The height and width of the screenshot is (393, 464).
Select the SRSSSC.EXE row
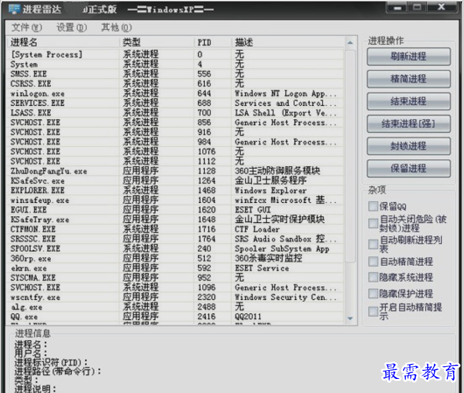pyautogui.click(x=175, y=239)
